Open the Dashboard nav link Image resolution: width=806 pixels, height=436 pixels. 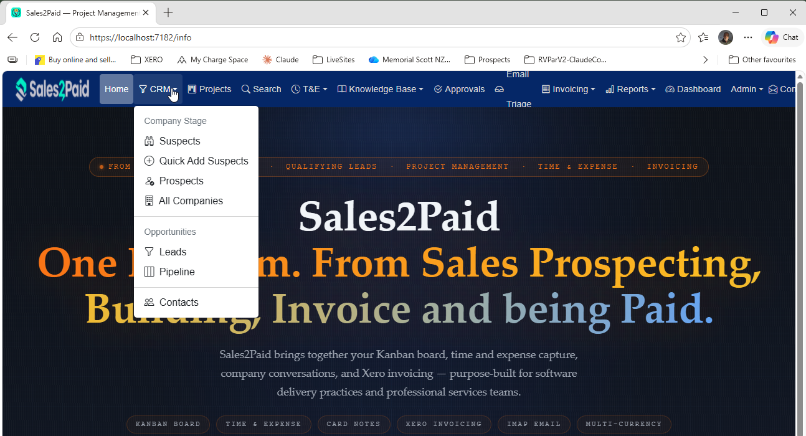point(693,89)
